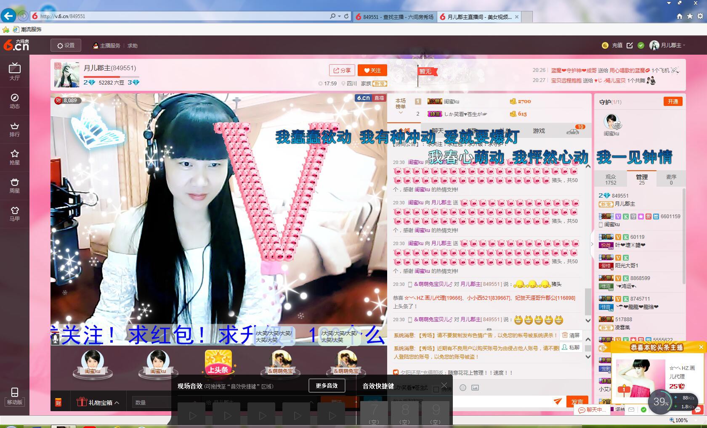Image resolution: width=707 pixels, height=428 pixels.
Task: Click the browser back arrow button
Action: pyautogui.click(x=8, y=16)
